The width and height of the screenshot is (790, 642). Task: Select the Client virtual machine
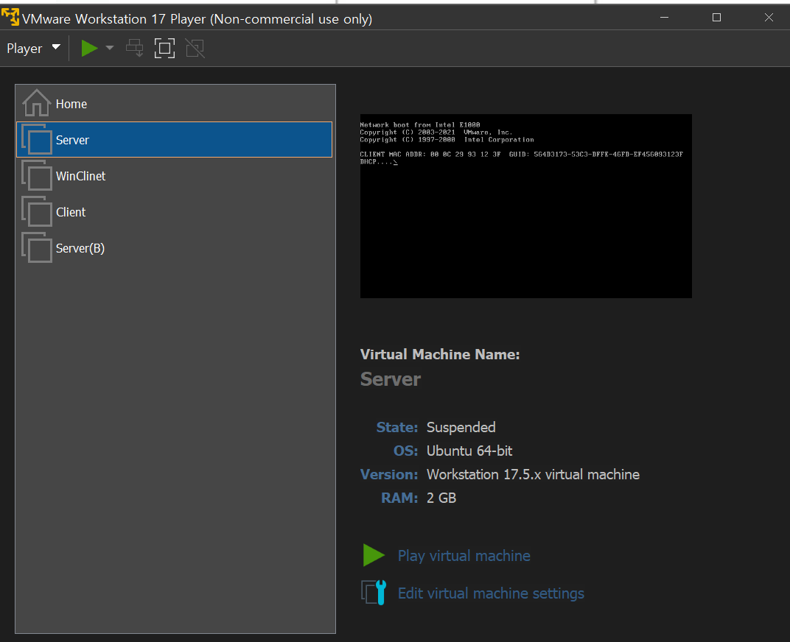[175, 212]
